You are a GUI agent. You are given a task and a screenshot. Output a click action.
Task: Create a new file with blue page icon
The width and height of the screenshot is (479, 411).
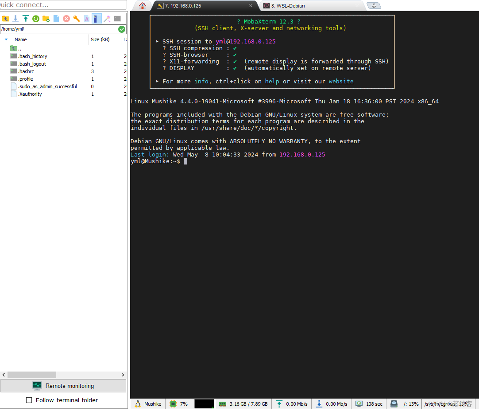pos(56,19)
